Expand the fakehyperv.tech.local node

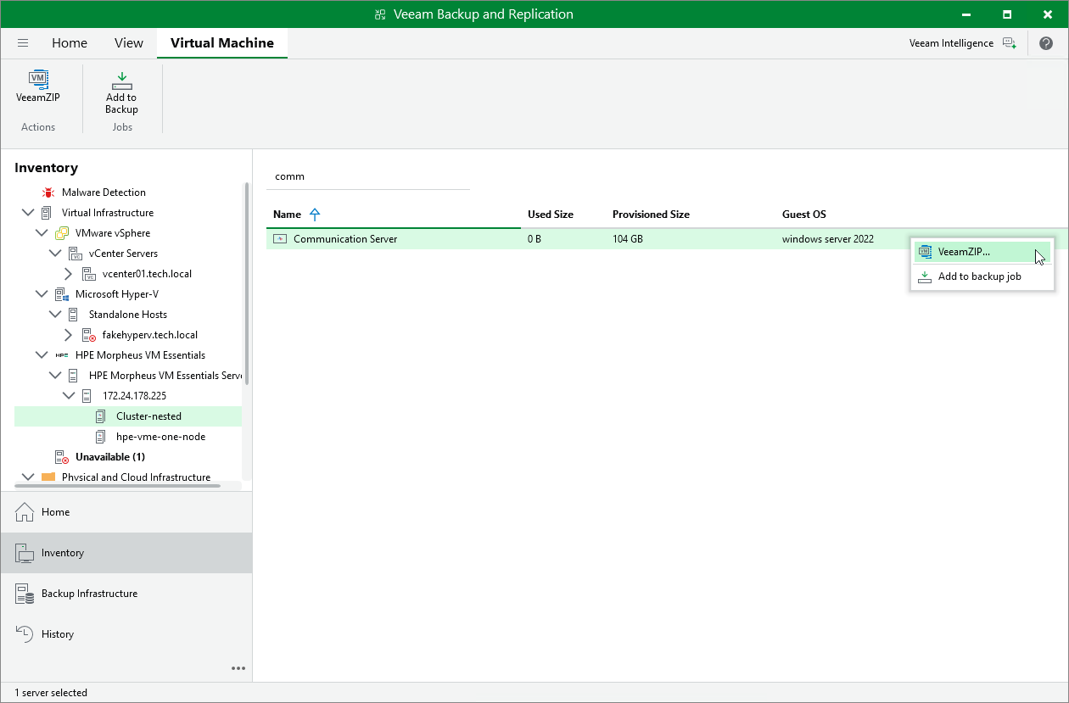point(69,335)
